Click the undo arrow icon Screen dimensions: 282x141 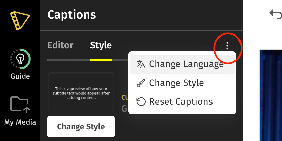(276, 14)
